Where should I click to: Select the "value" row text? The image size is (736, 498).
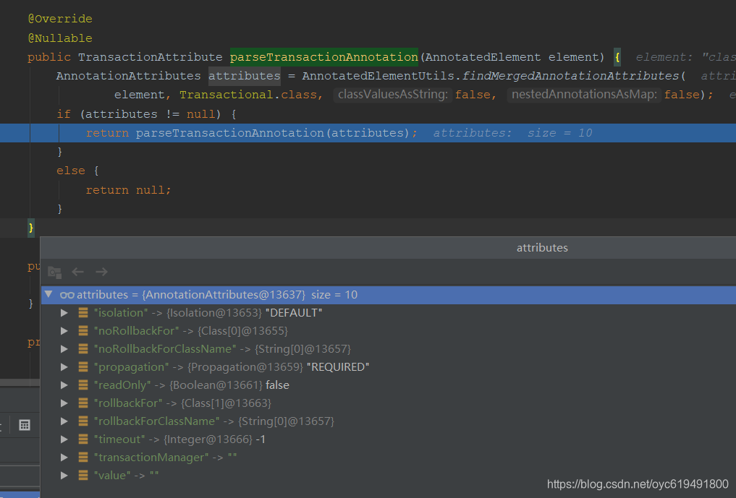tap(126, 476)
